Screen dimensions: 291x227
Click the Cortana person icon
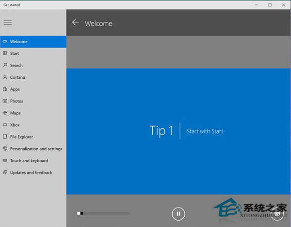5,77
